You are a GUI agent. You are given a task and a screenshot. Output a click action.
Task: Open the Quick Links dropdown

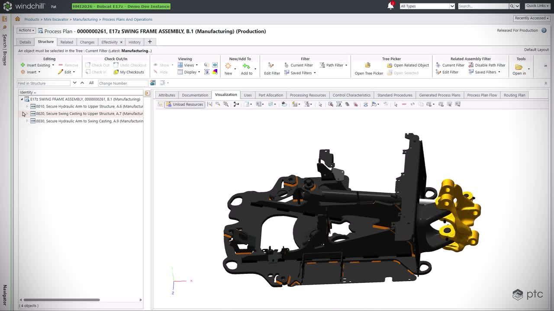tap(537, 6)
